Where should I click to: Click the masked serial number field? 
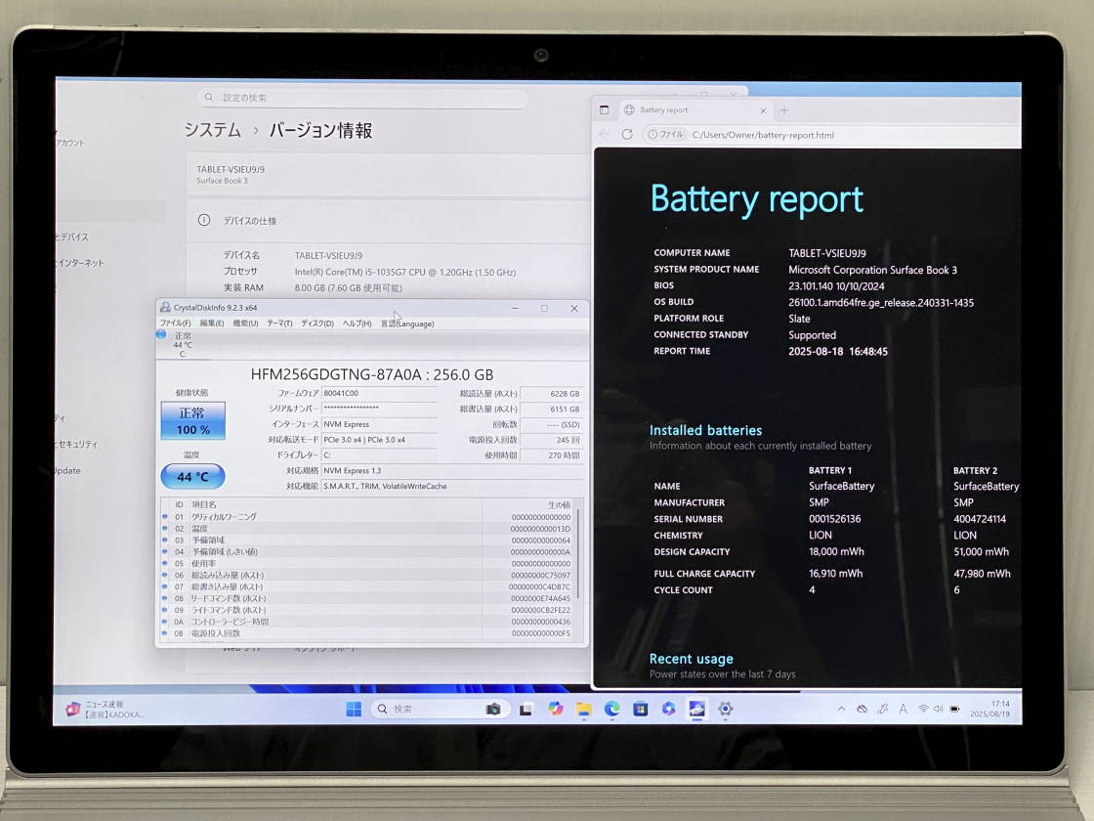pyautogui.click(x=379, y=410)
